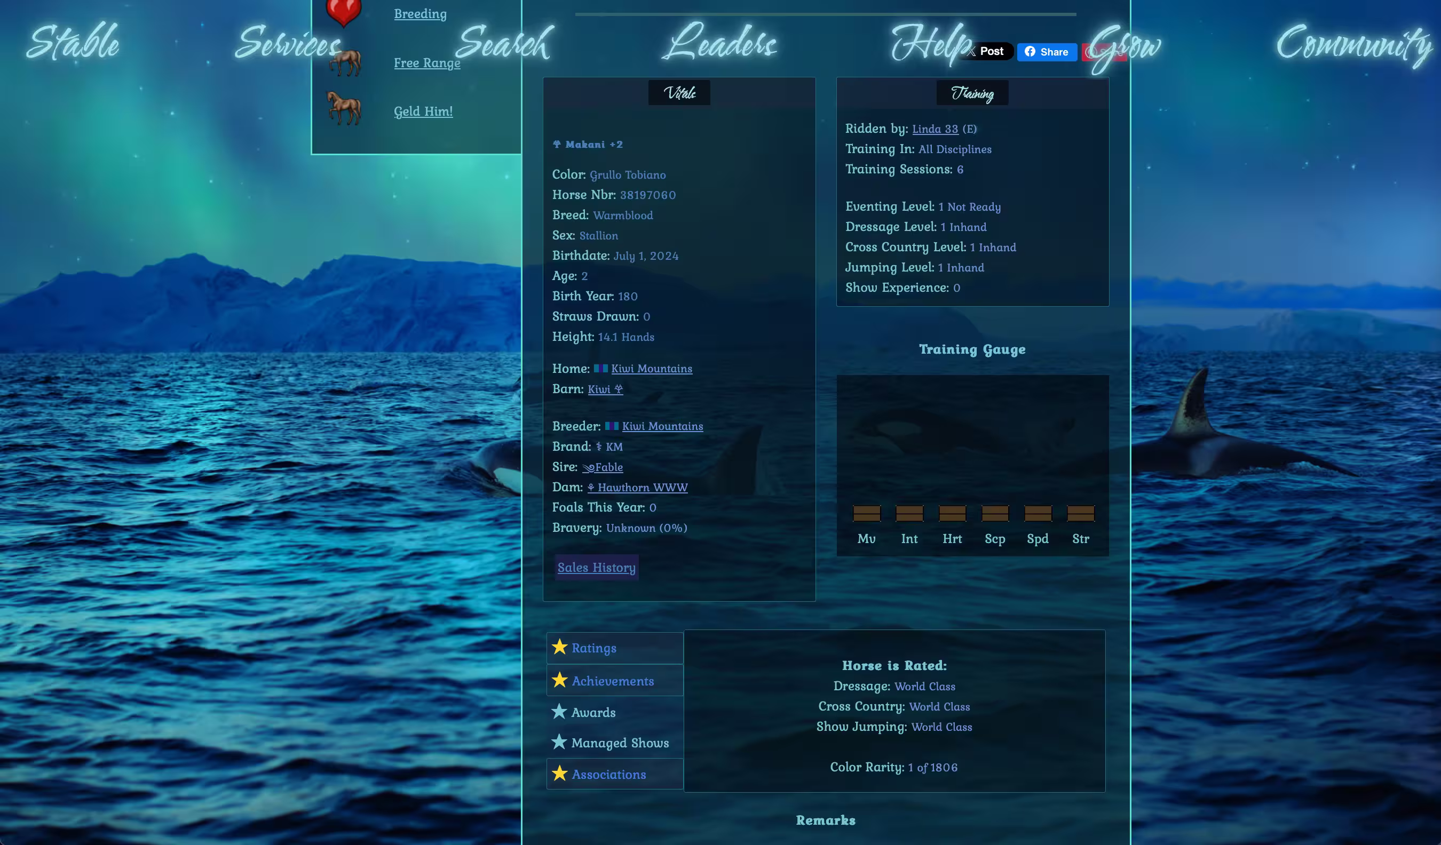This screenshot has width=1441, height=845.
Task: Click the Height value 14.1 Hands
Action: tap(626, 337)
